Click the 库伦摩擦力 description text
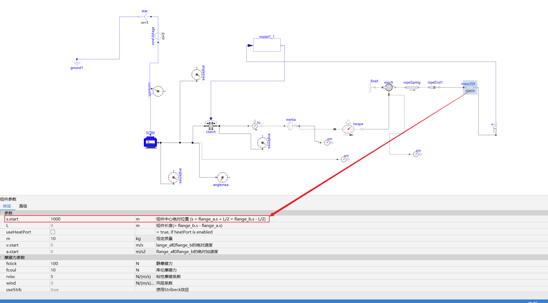Image resolution: width=548 pixels, height=303 pixels. point(166,270)
